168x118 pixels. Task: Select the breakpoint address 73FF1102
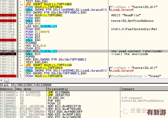click(8, 40)
